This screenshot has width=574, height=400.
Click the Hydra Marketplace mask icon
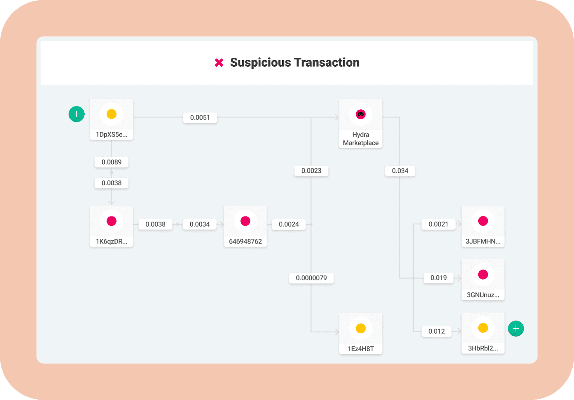[x=361, y=114]
